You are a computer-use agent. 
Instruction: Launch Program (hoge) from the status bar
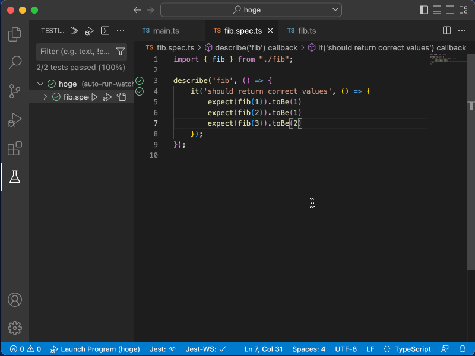[95, 349]
